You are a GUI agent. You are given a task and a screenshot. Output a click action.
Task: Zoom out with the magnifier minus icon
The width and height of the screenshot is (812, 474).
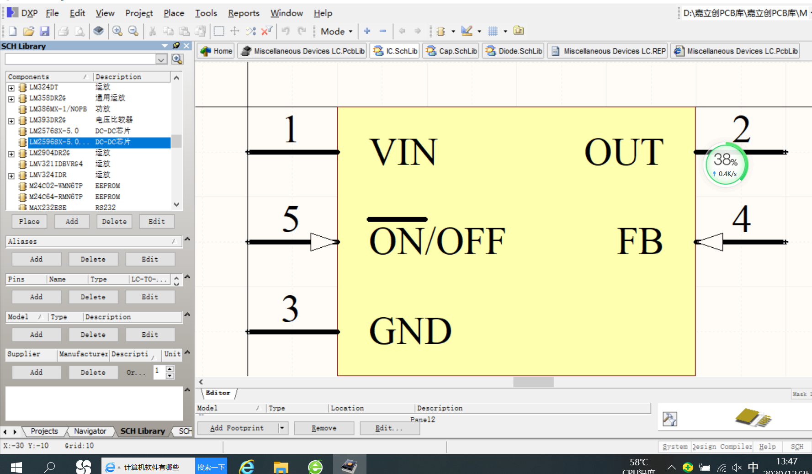pos(133,31)
